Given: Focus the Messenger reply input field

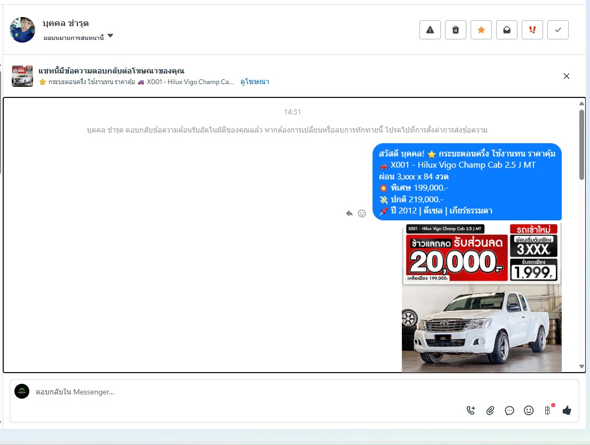Looking at the screenshot, I should 241,392.
